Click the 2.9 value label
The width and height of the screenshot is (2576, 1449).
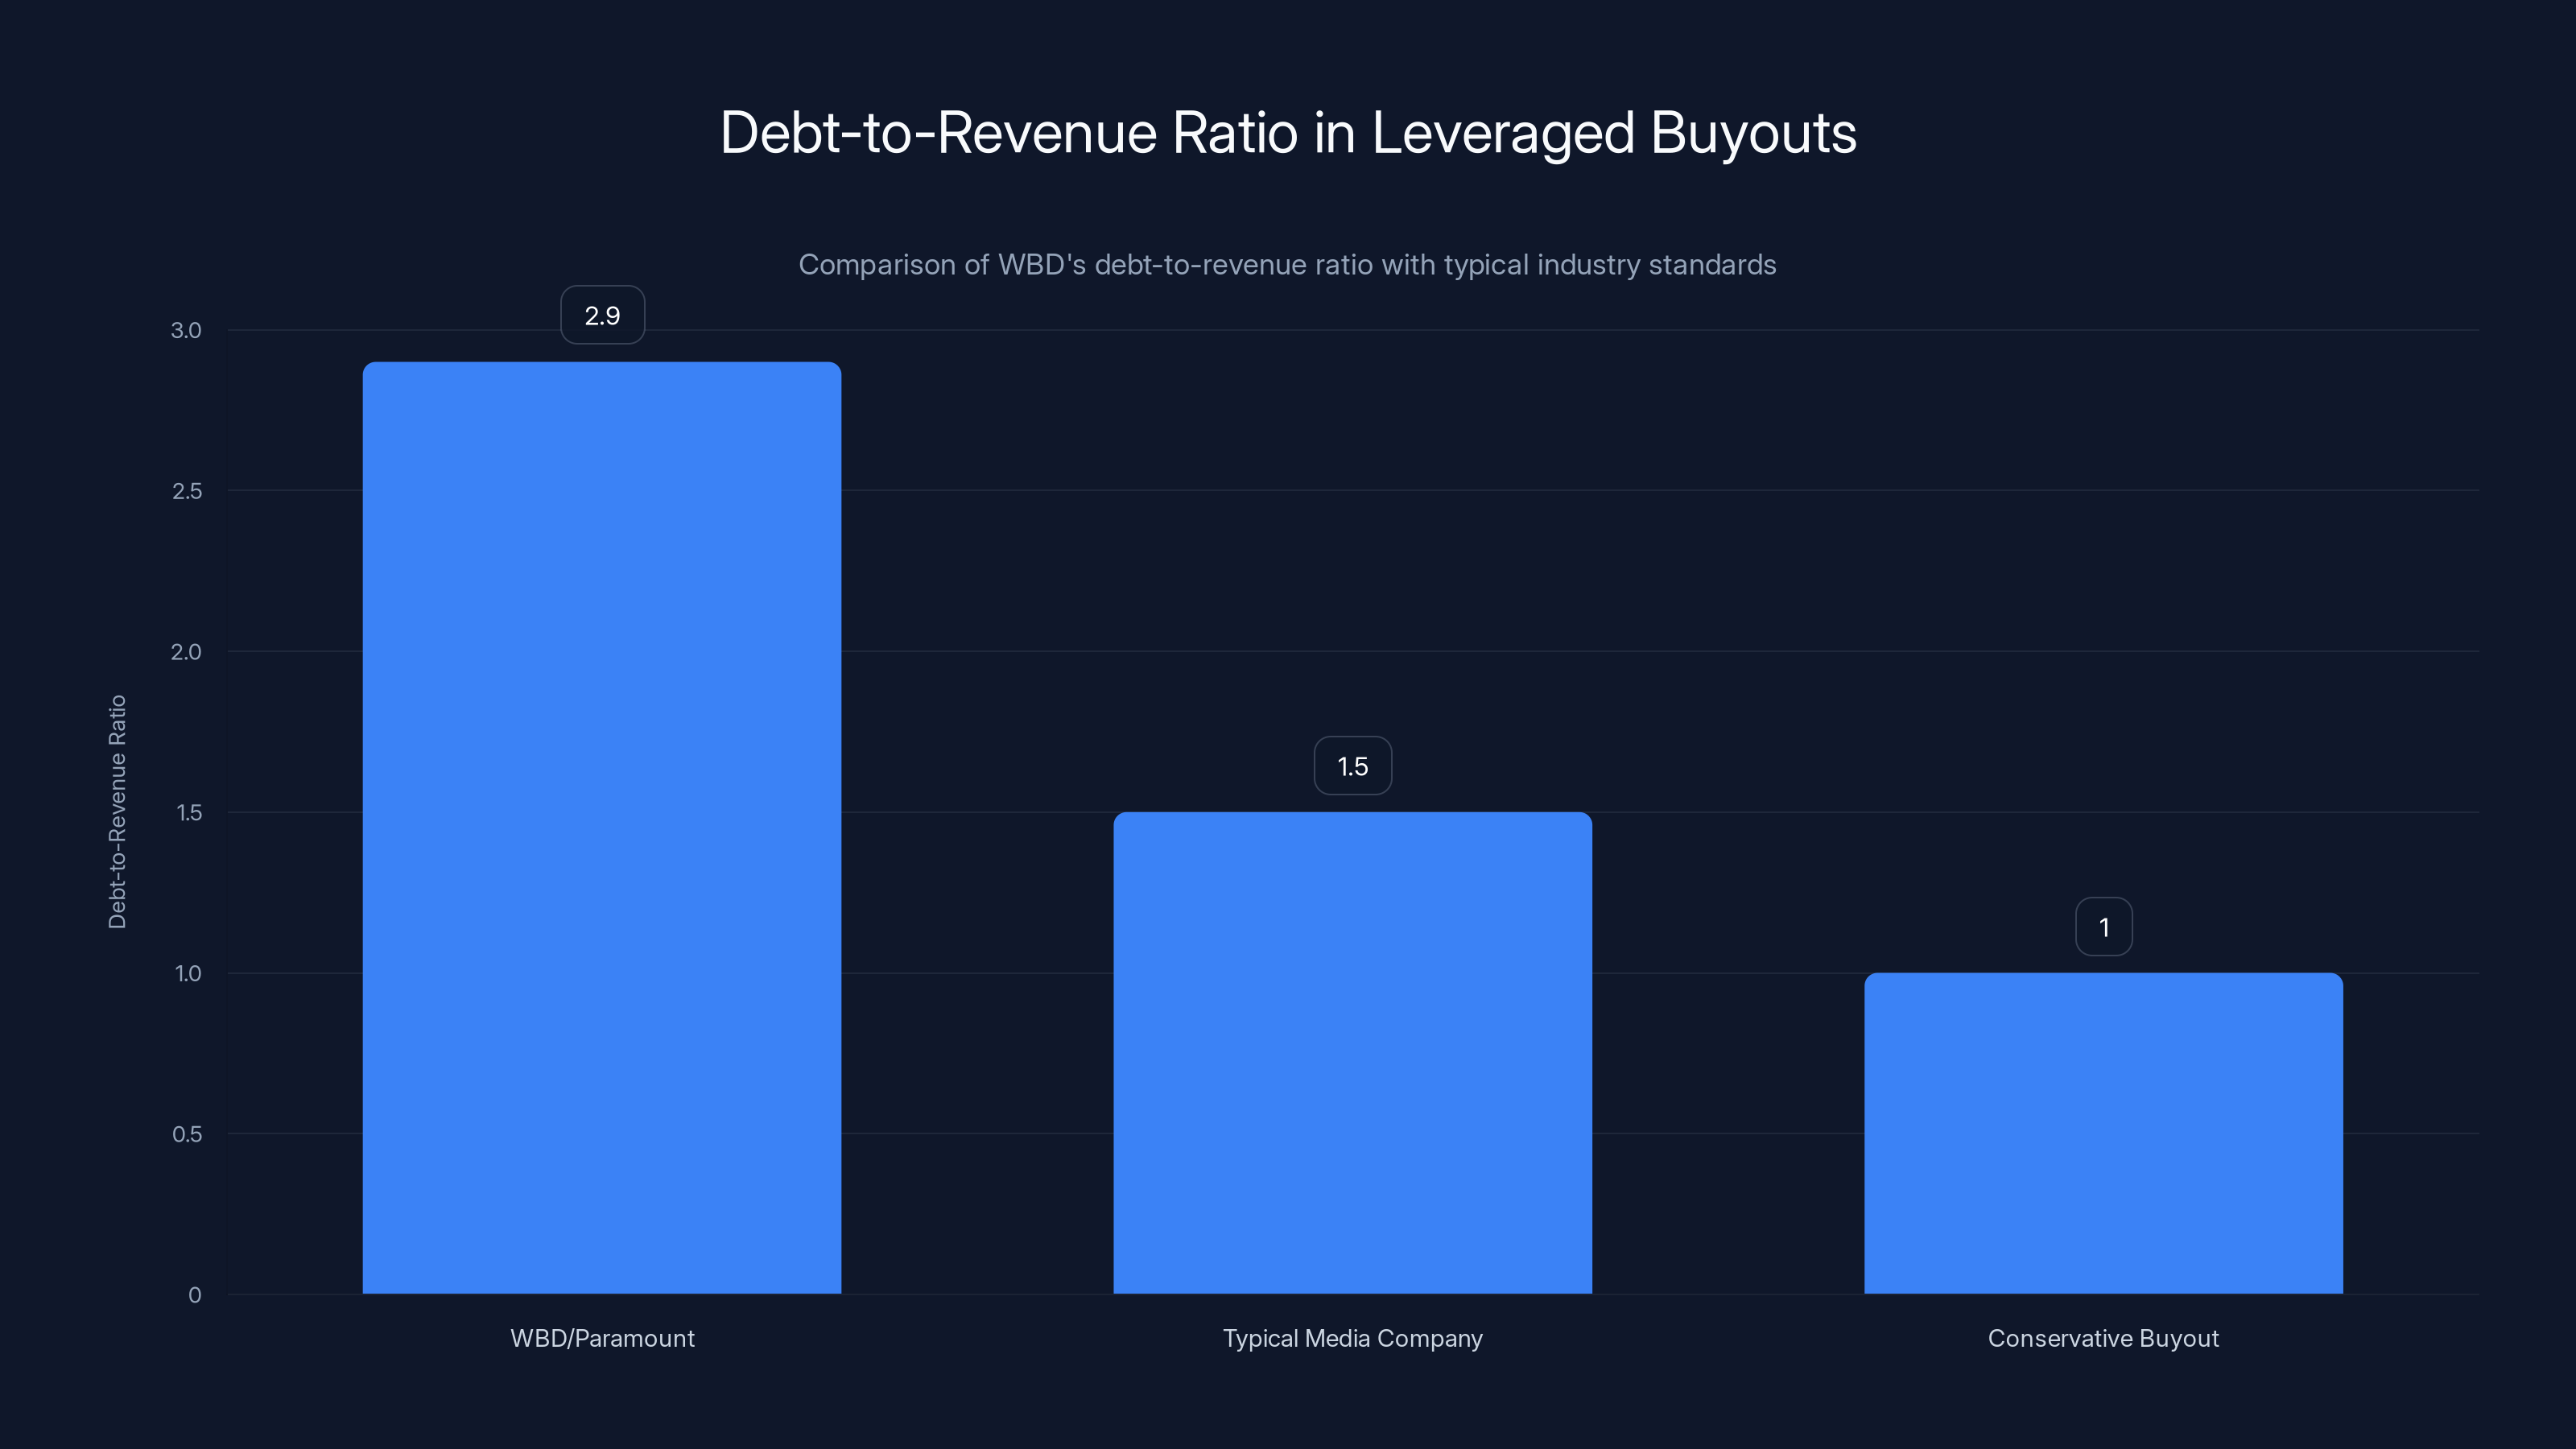pos(602,315)
